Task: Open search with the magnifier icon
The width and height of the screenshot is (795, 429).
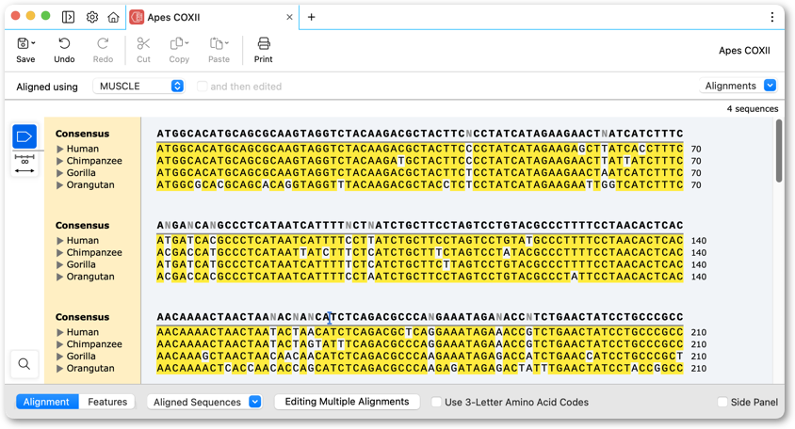Action: point(24,364)
